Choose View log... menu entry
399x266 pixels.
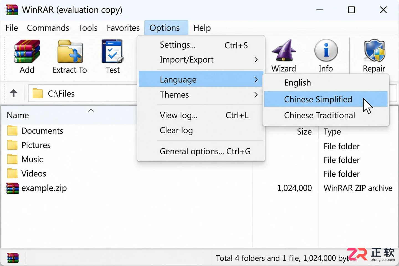201,115
